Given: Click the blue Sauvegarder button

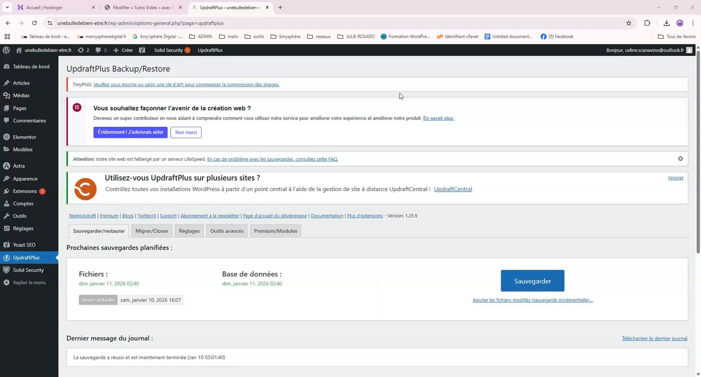Looking at the screenshot, I should 533,281.
